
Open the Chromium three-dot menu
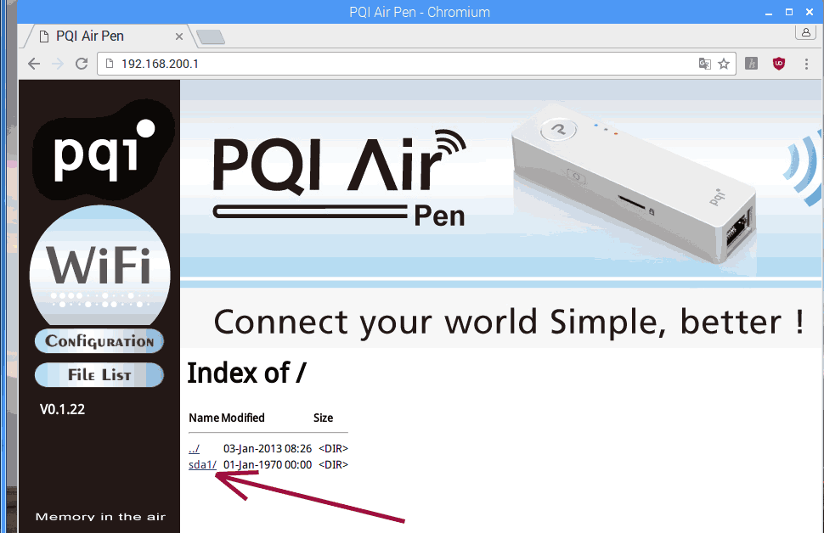click(x=806, y=64)
